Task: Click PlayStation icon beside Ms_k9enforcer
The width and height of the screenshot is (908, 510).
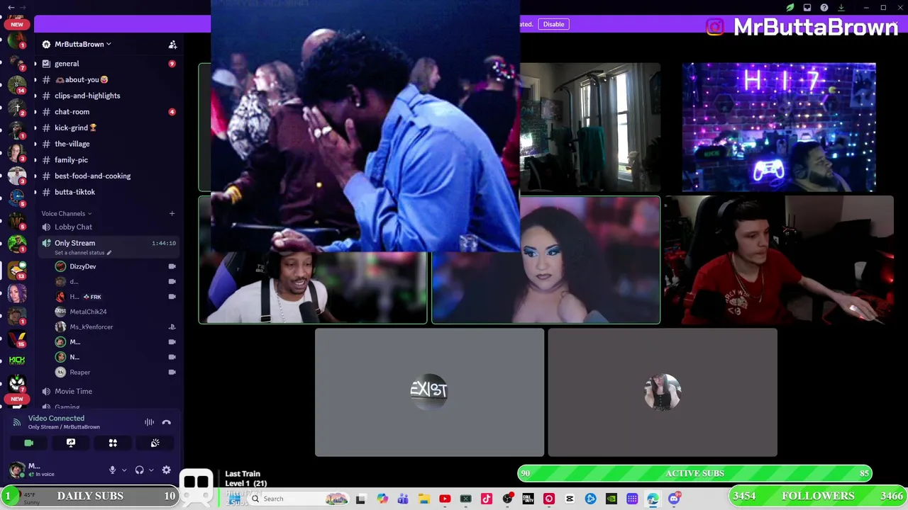Action: tap(172, 327)
